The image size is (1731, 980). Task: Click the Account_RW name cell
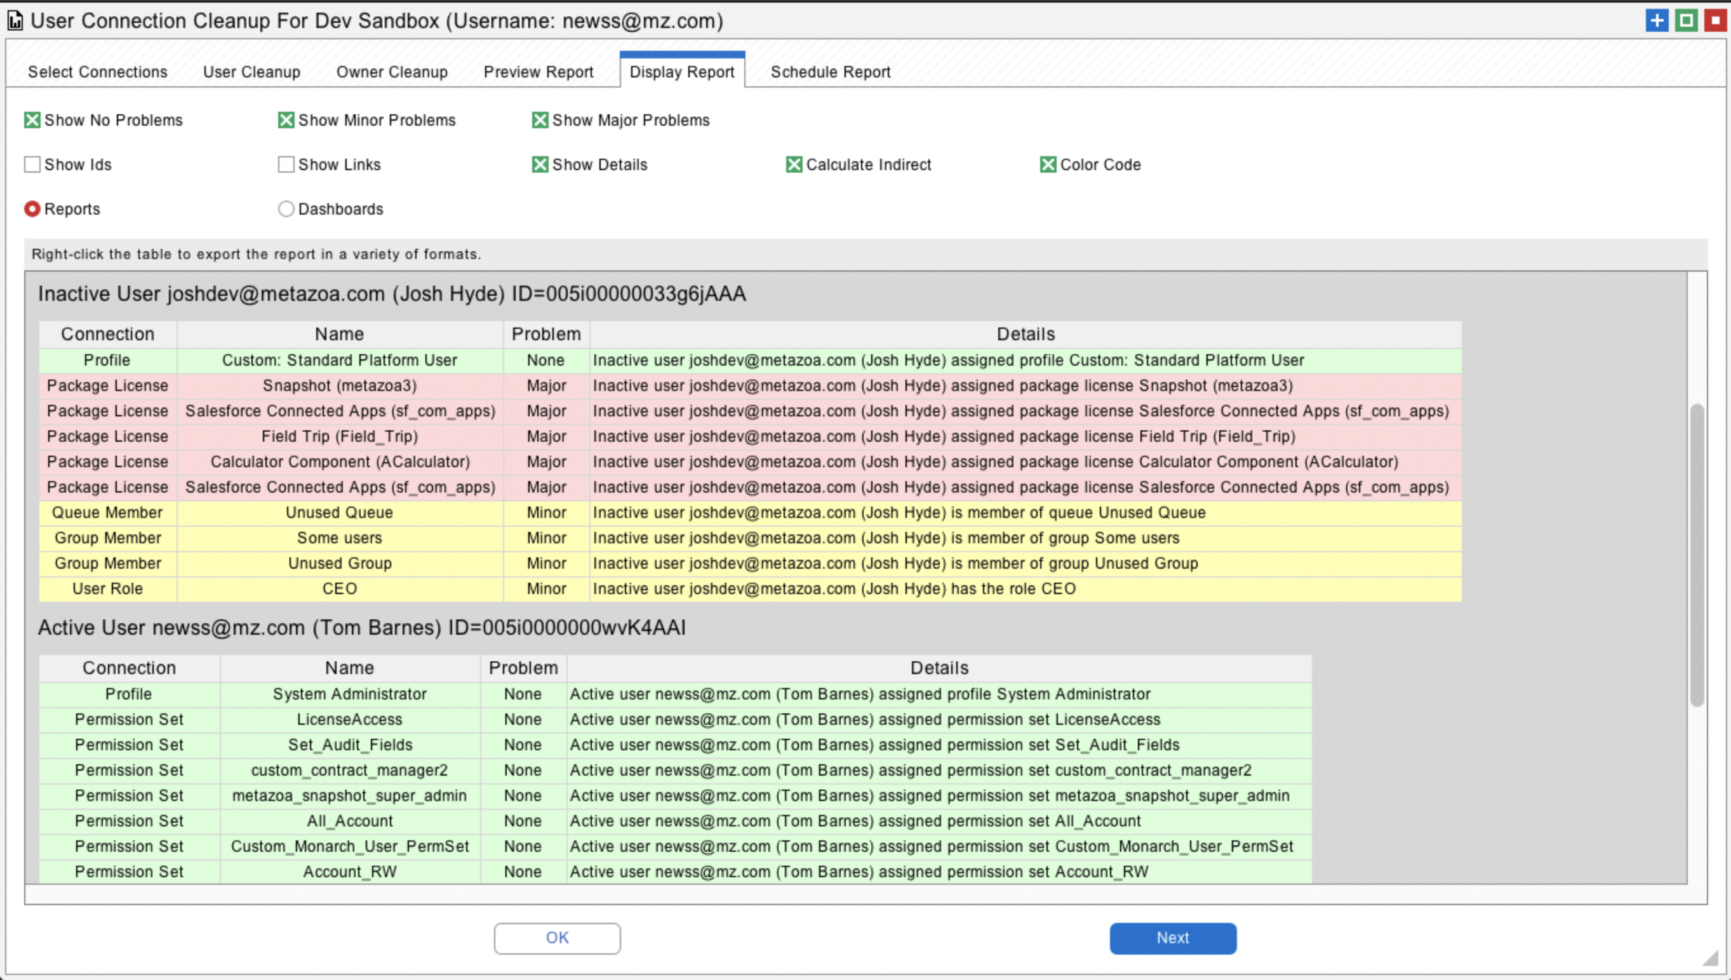point(349,871)
